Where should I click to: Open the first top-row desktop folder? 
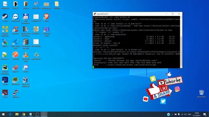pos(5,5)
